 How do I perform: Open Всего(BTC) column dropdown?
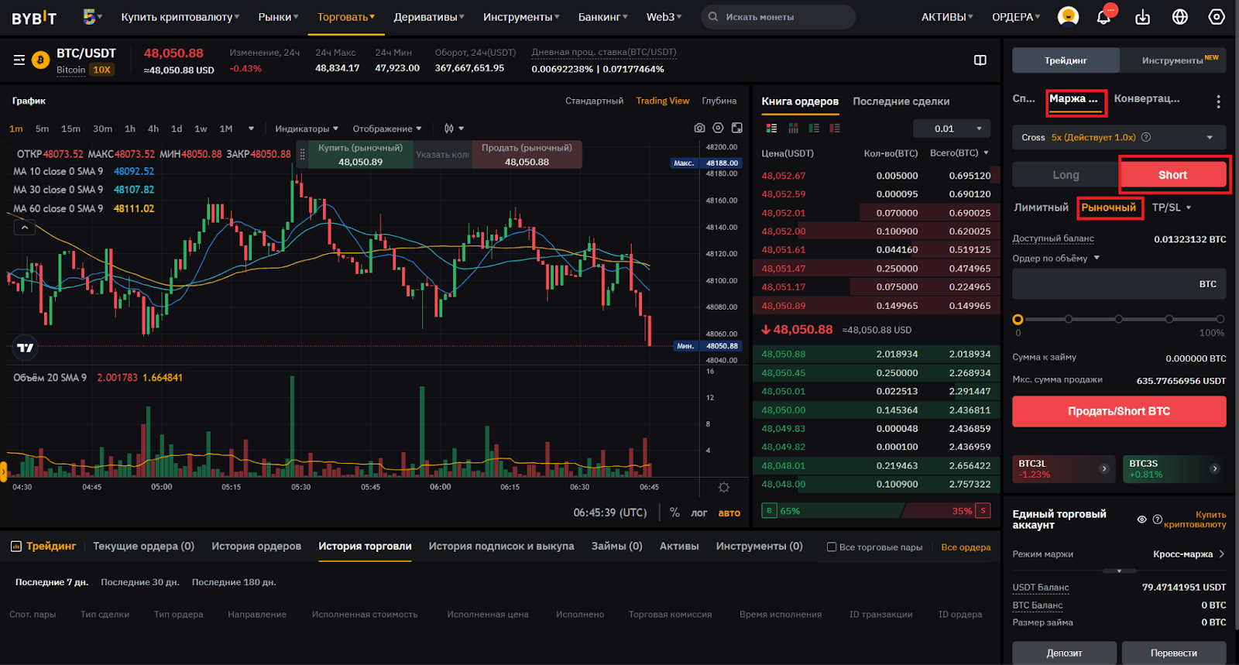click(x=959, y=153)
